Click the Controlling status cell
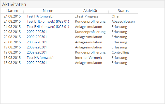The image size is (165, 104). pyautogui.click(x=120, y=53)
